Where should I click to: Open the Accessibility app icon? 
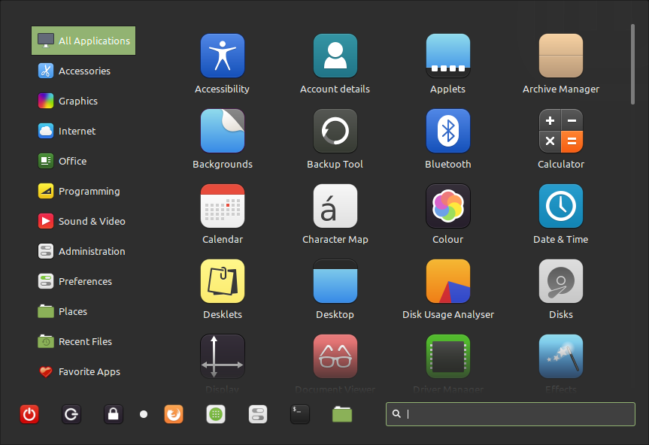(223, 56)
